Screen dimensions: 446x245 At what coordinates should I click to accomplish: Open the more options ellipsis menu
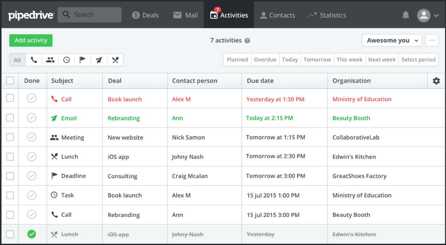(x=432, y=41)
